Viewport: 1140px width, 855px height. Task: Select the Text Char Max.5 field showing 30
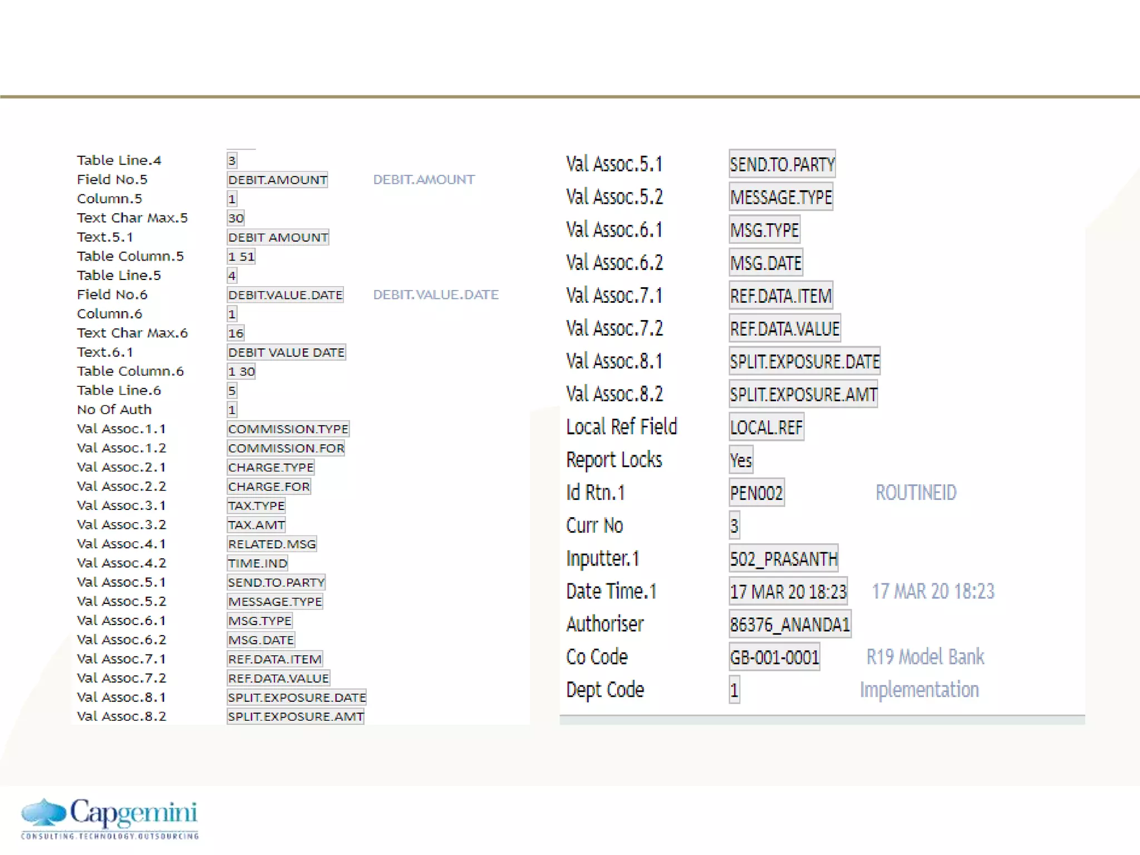[236, 218]
